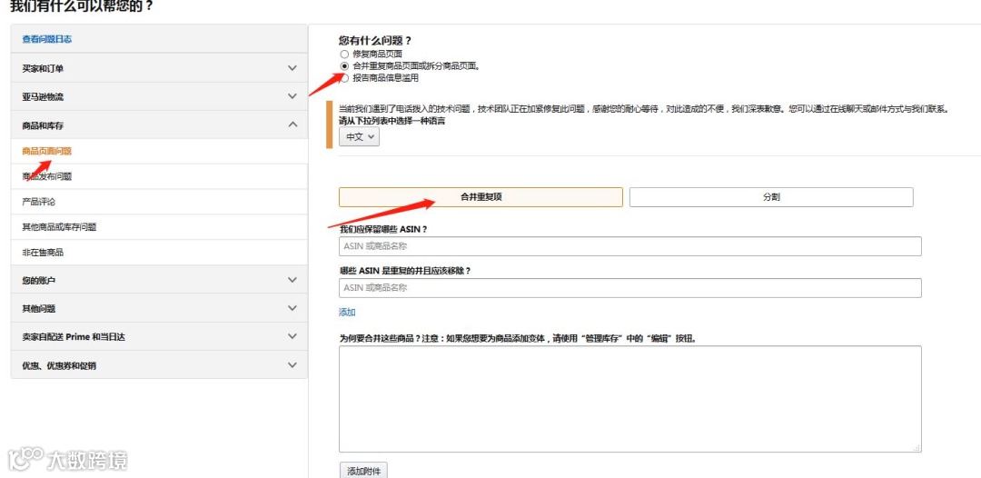The height and width of the screenshot is (478, 981).
Task: Choose the 报告商品信息滥用 radio option
Action: (344, 78)
